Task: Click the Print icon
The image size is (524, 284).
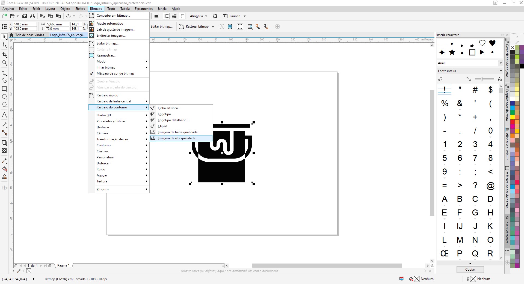Action: click(x=32, y=16)
